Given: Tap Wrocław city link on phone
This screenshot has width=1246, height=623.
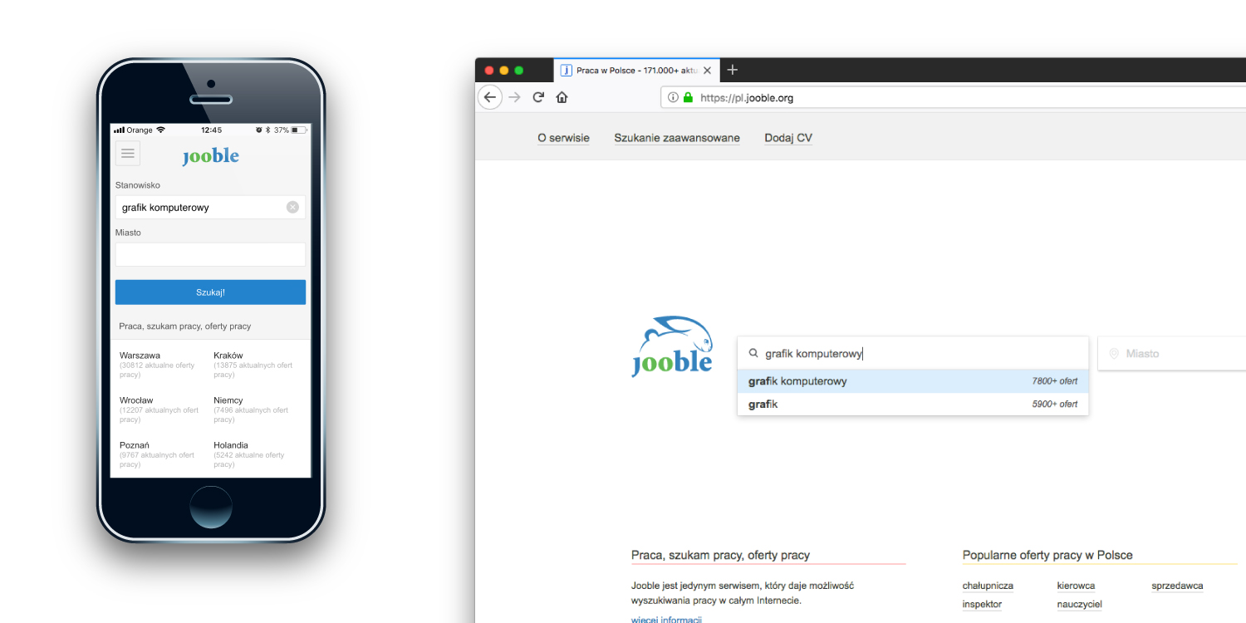Looking at the screenshot, I should (x=136, y=400).
